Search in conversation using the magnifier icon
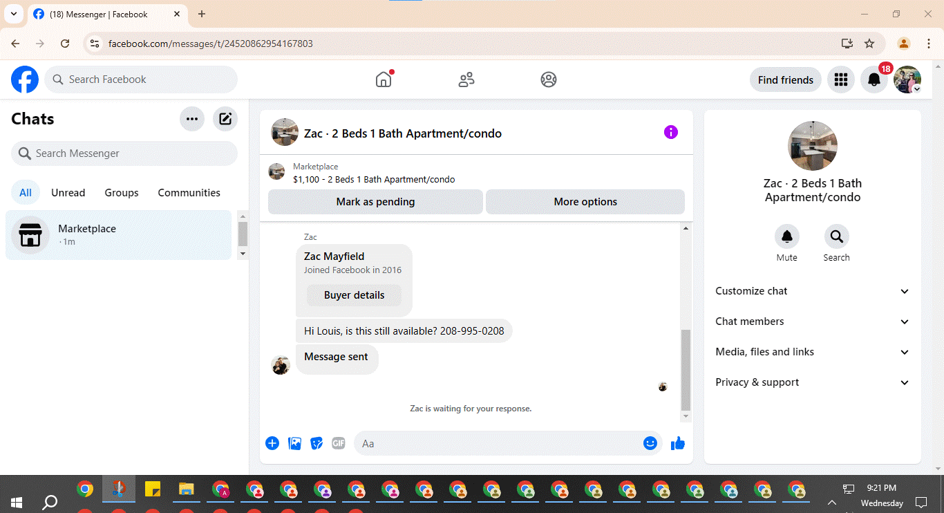944x513 pixels. click(837, 236)
